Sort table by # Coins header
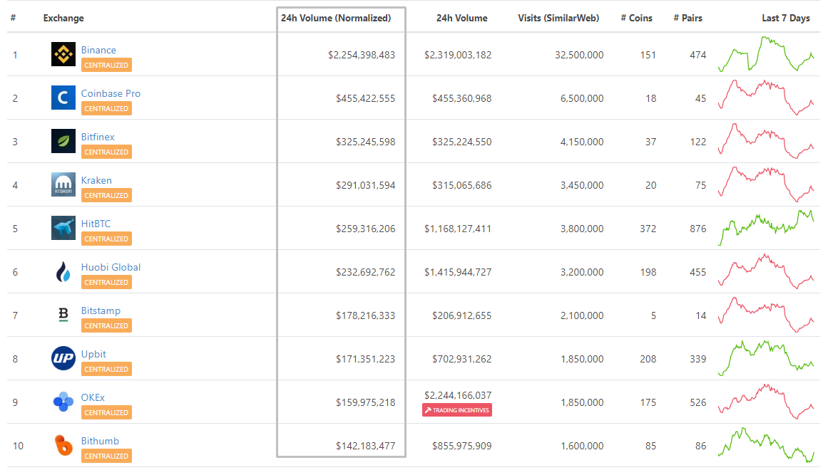 [636, 19]
